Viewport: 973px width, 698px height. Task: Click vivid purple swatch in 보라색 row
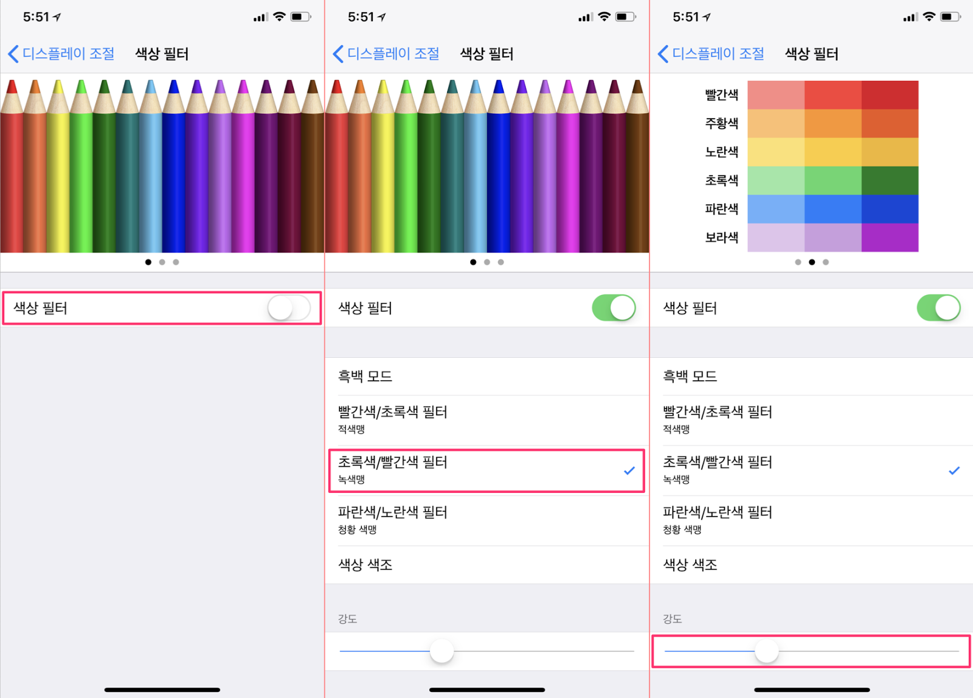pyautogui.click(x=890, y=237)
